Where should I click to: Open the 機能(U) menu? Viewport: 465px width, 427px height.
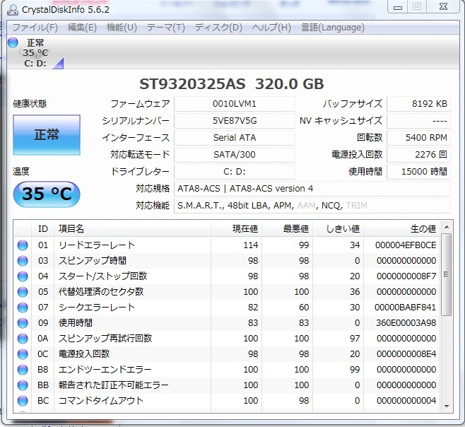click(122, 28)
